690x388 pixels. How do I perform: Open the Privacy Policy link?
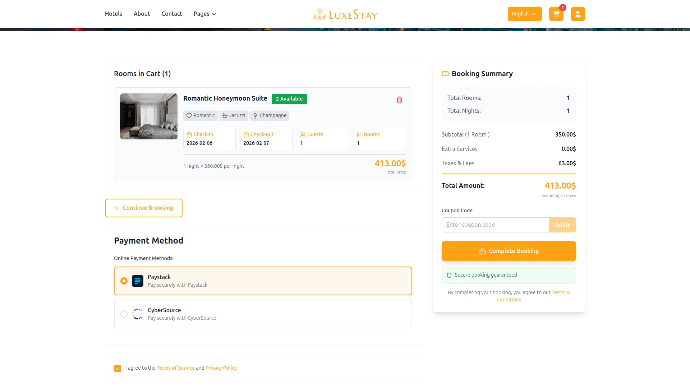[221, 368]
